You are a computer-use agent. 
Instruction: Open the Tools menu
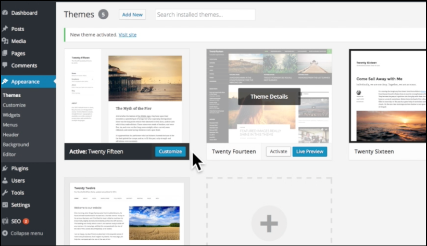point(17,192)
